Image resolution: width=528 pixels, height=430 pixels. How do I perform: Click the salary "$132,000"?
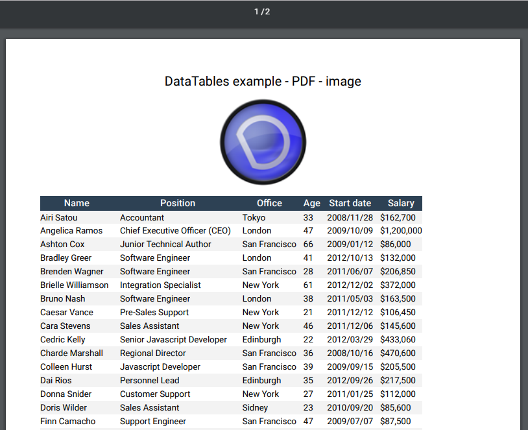point(398,258)
